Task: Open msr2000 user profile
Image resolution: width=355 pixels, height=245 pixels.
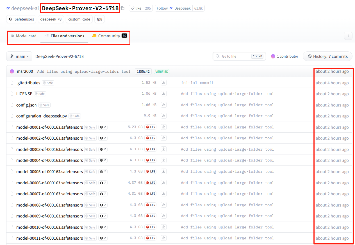Action: click(x=25, y=72)
